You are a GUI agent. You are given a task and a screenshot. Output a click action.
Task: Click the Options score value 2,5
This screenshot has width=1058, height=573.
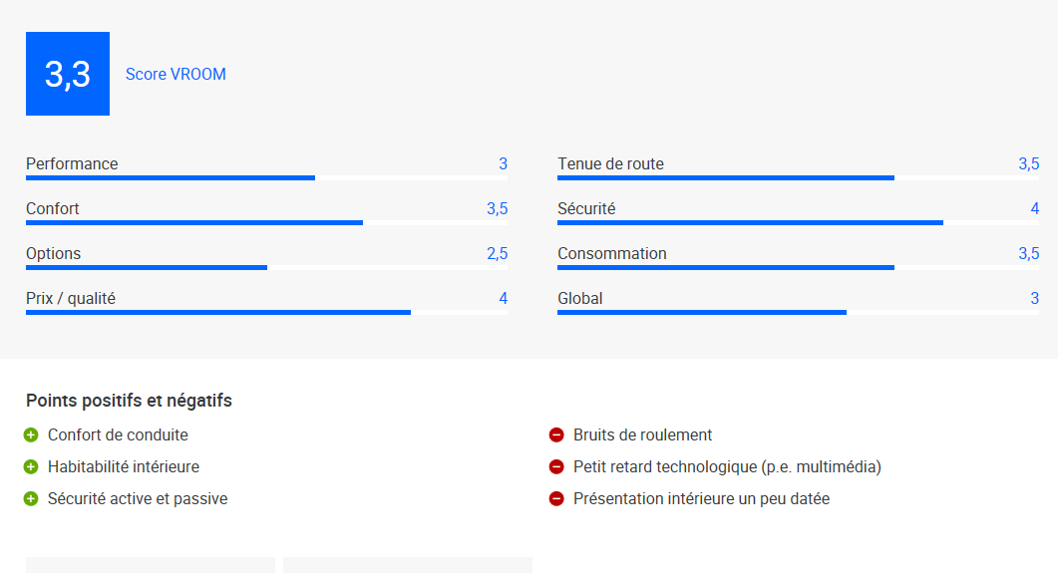pos(498,253)
